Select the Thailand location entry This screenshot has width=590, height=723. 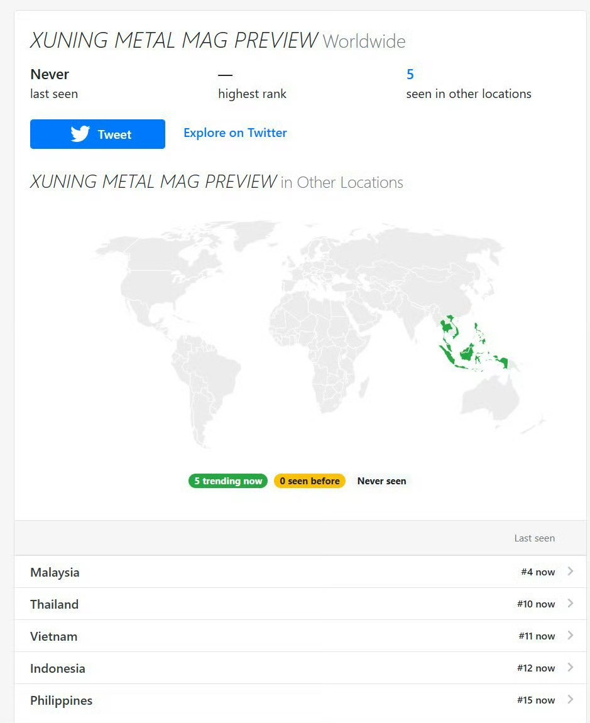(300, 604)
